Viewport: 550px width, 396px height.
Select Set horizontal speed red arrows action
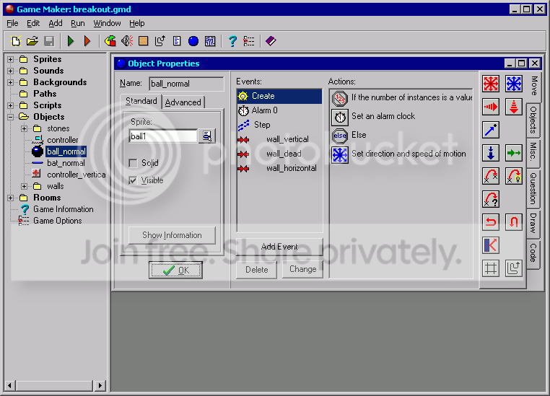490,107
